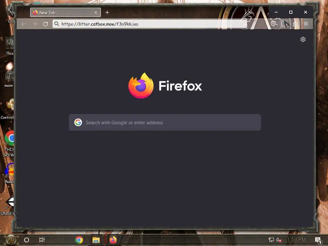This screenshot has width=328, height=246.
Task: Open File Explorer from the taskbar
Action: [96, 240]
